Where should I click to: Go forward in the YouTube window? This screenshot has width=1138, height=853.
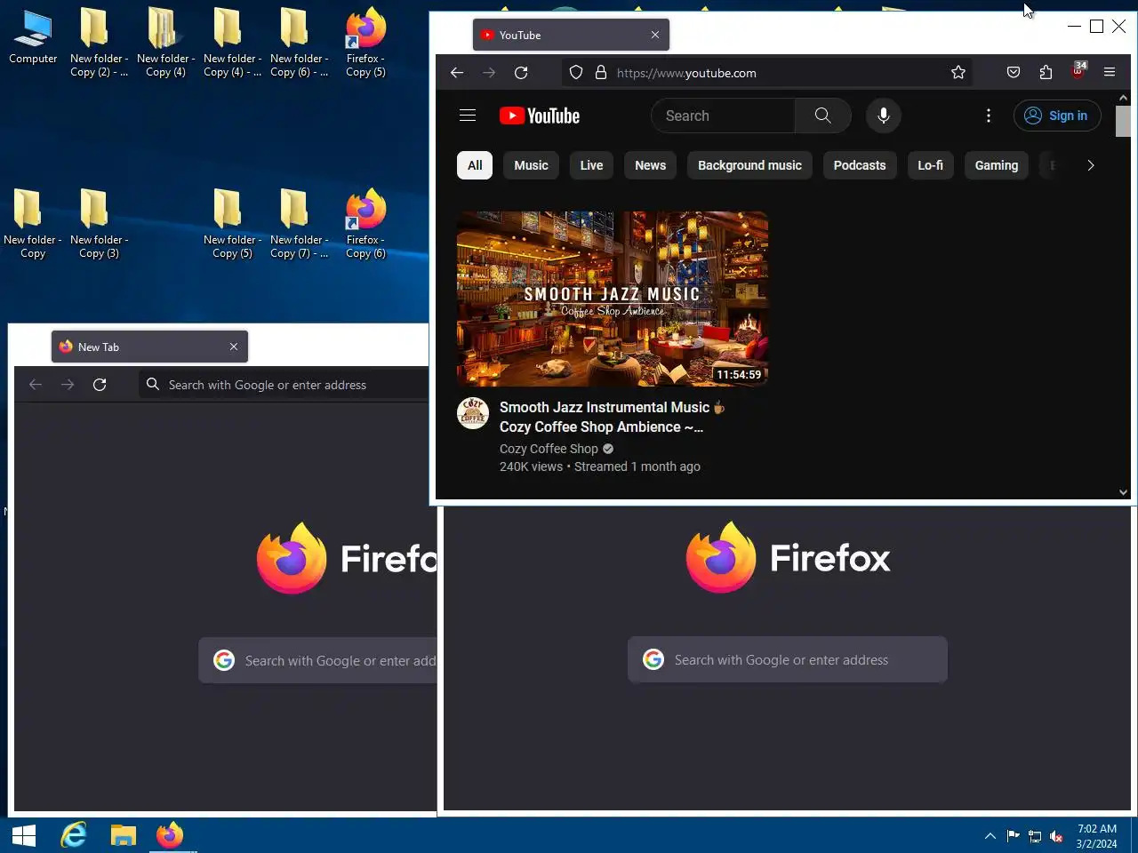(489, 73)
